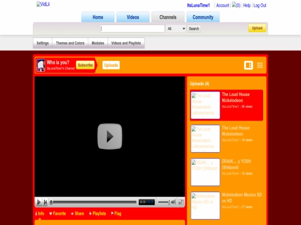
Task: Skip to next video in player
Action: coord(45,202)
